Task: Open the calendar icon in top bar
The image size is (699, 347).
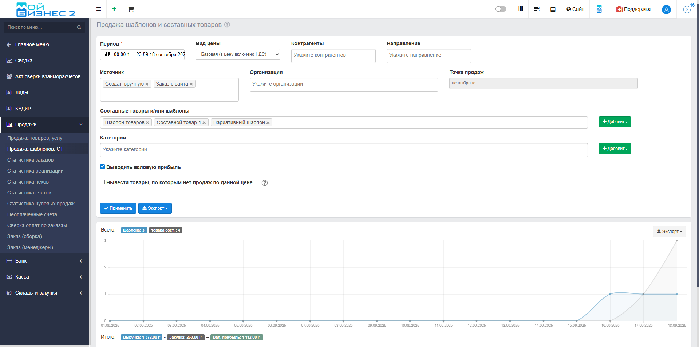Action: coord(553,9)
